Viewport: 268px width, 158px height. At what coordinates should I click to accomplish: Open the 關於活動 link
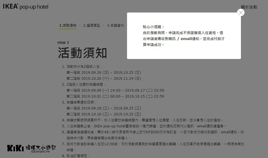(249, 7)
